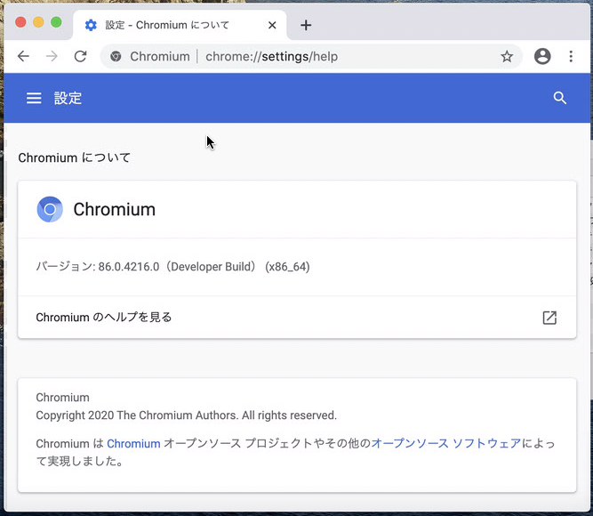Click the search settings magnifier icon

(560, 99)
